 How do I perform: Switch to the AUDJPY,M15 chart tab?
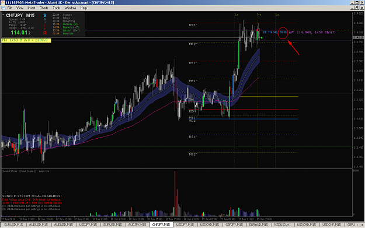tap(137, 225)
